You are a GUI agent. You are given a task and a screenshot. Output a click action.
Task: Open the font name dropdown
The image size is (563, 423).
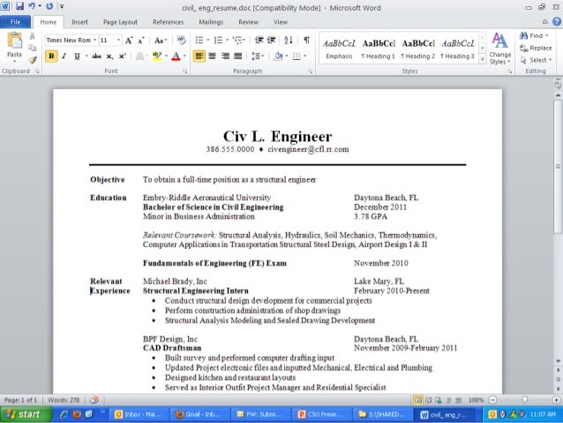coord(94,41)
